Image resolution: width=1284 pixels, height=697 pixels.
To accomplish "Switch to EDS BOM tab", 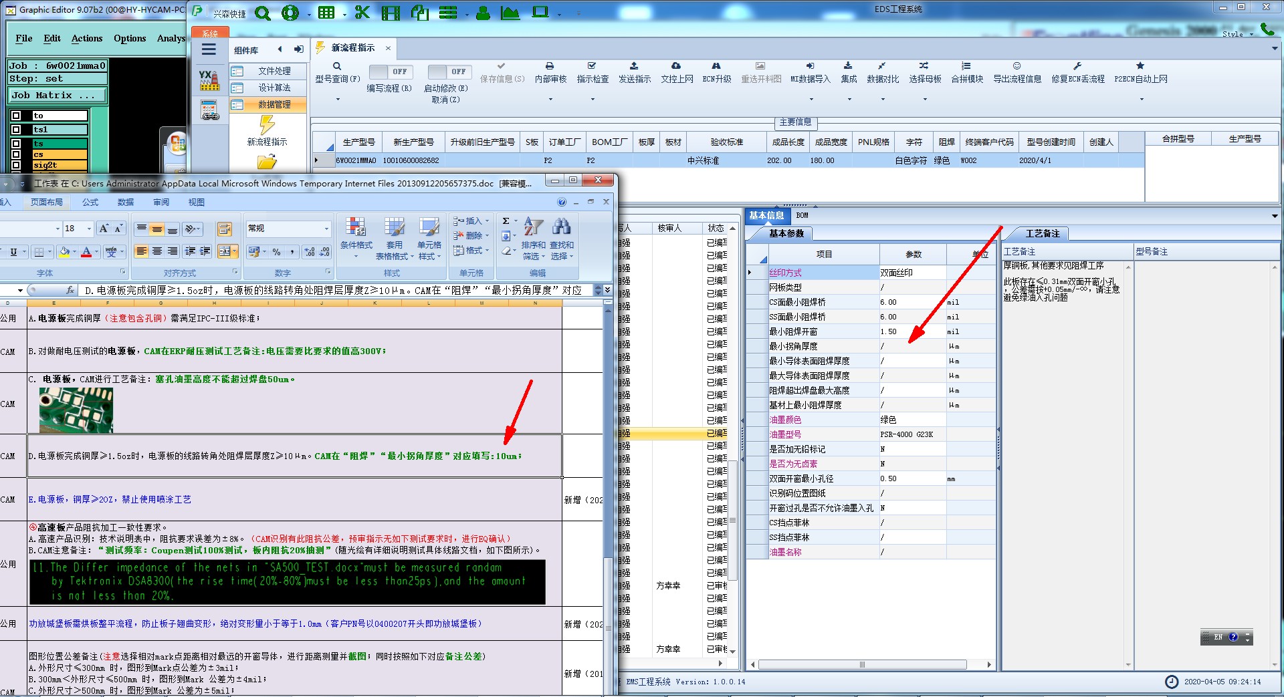I will 802,215.
